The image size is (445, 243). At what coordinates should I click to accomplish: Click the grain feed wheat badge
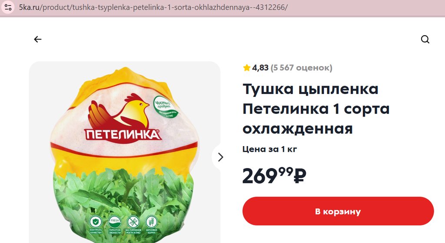[x=151, y=224]
